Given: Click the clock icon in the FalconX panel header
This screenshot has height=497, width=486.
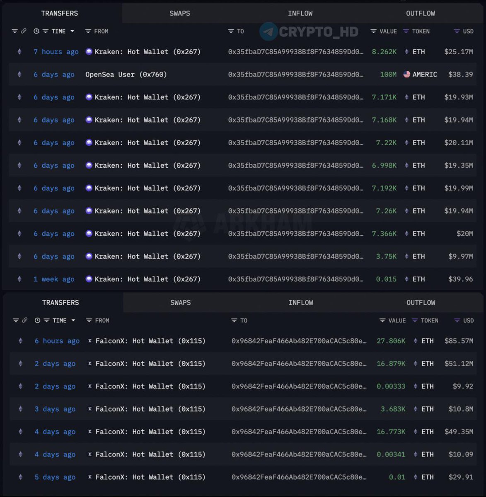Looking at the screenshot, I should 37,320.
